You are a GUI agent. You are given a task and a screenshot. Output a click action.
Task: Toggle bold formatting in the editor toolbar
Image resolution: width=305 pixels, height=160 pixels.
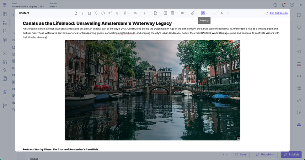coord(76,13)
